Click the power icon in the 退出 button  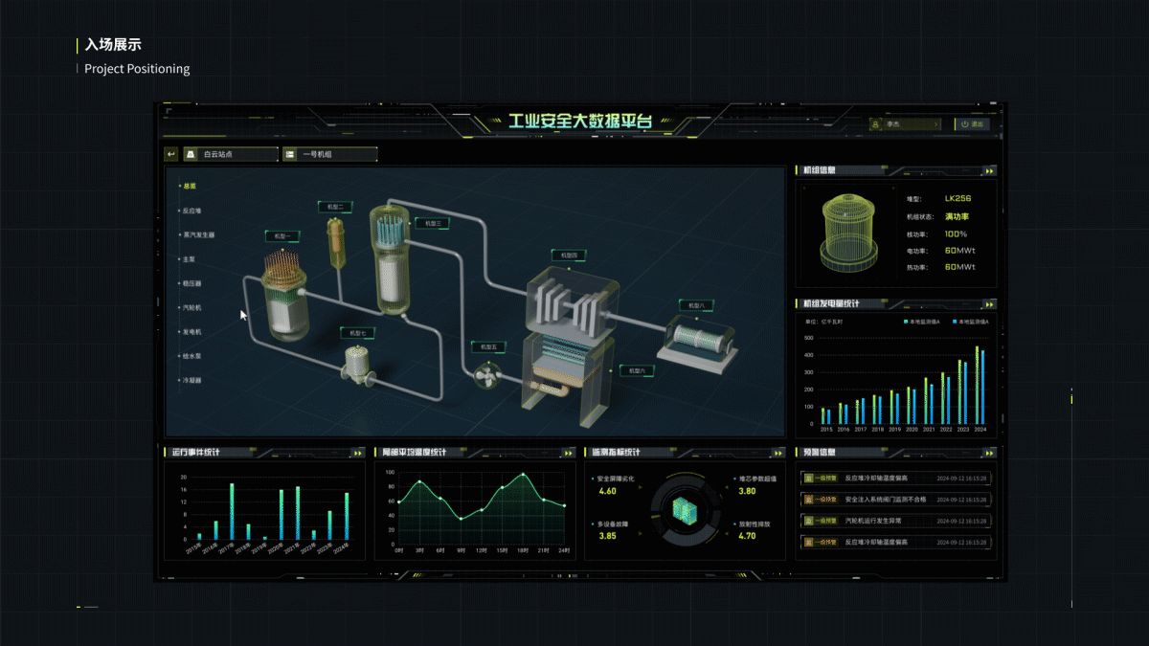[x=963, y=123]
